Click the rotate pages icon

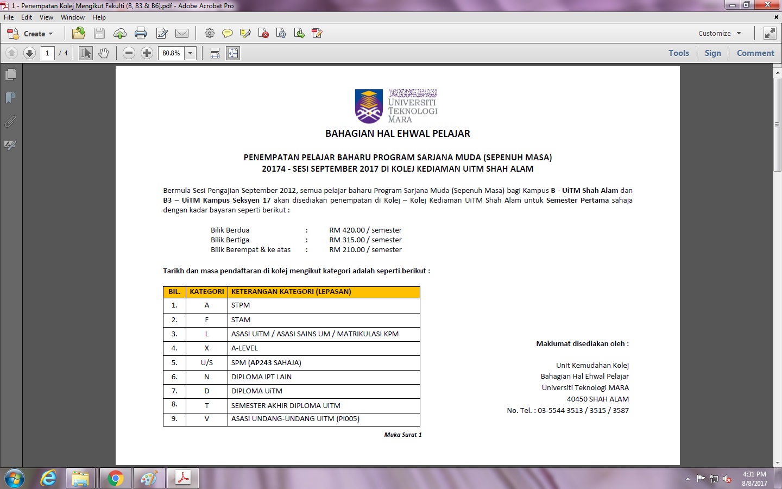(x=281, y=33)
